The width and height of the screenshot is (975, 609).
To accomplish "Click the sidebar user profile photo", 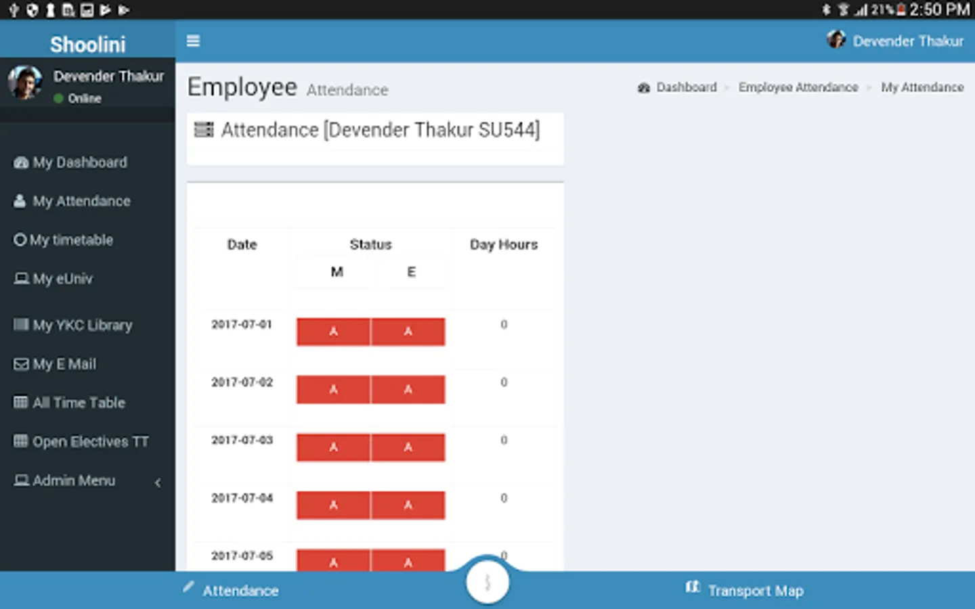I will [x=25, y=83].
